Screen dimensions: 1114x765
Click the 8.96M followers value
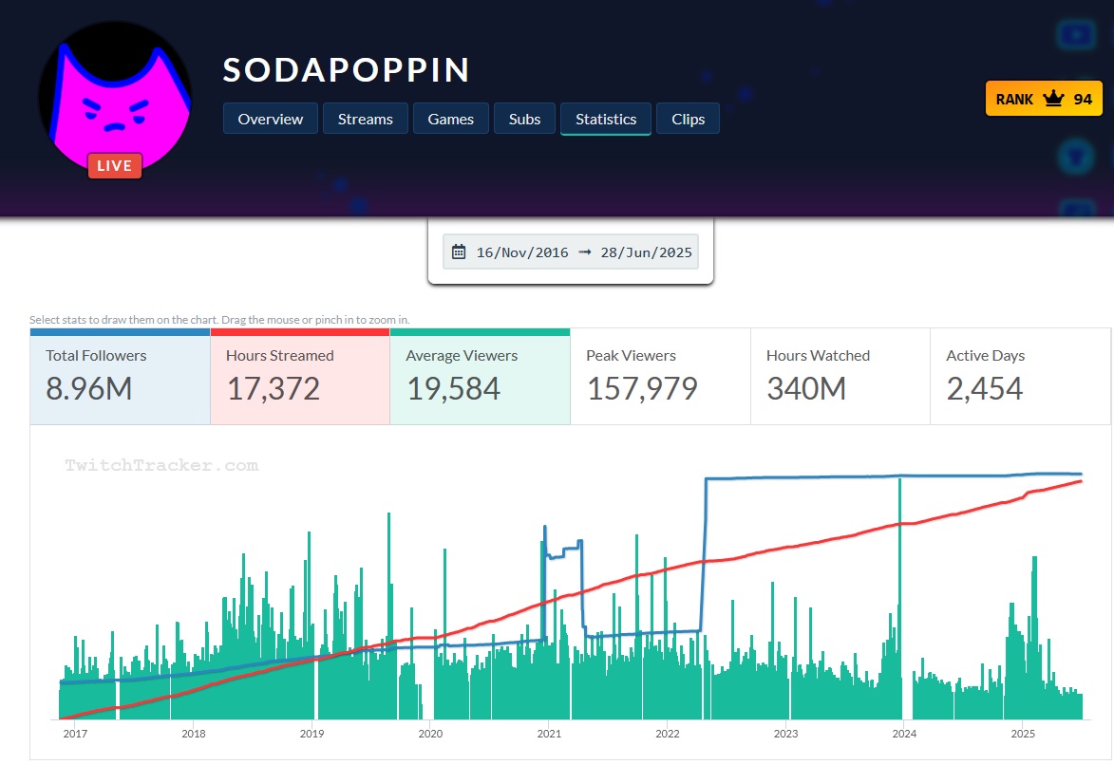[89, 388]
